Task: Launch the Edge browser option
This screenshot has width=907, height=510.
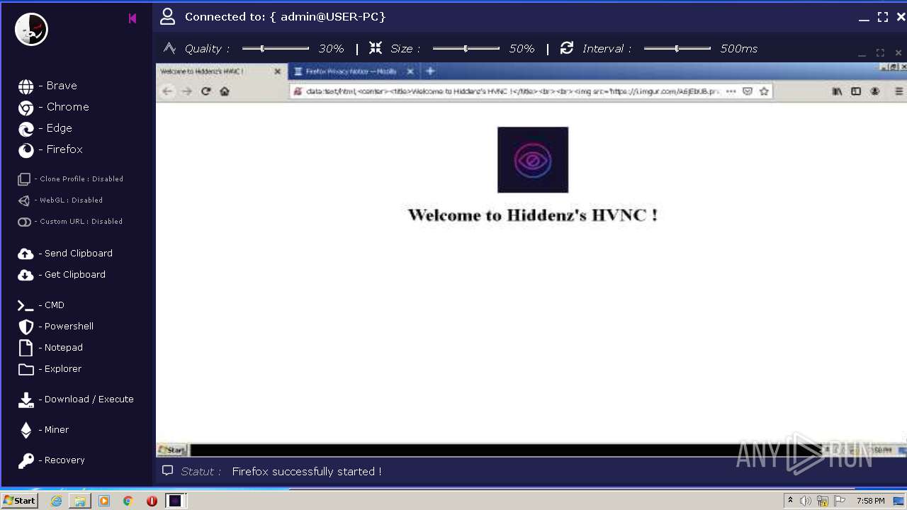Action: coord(45,128)
